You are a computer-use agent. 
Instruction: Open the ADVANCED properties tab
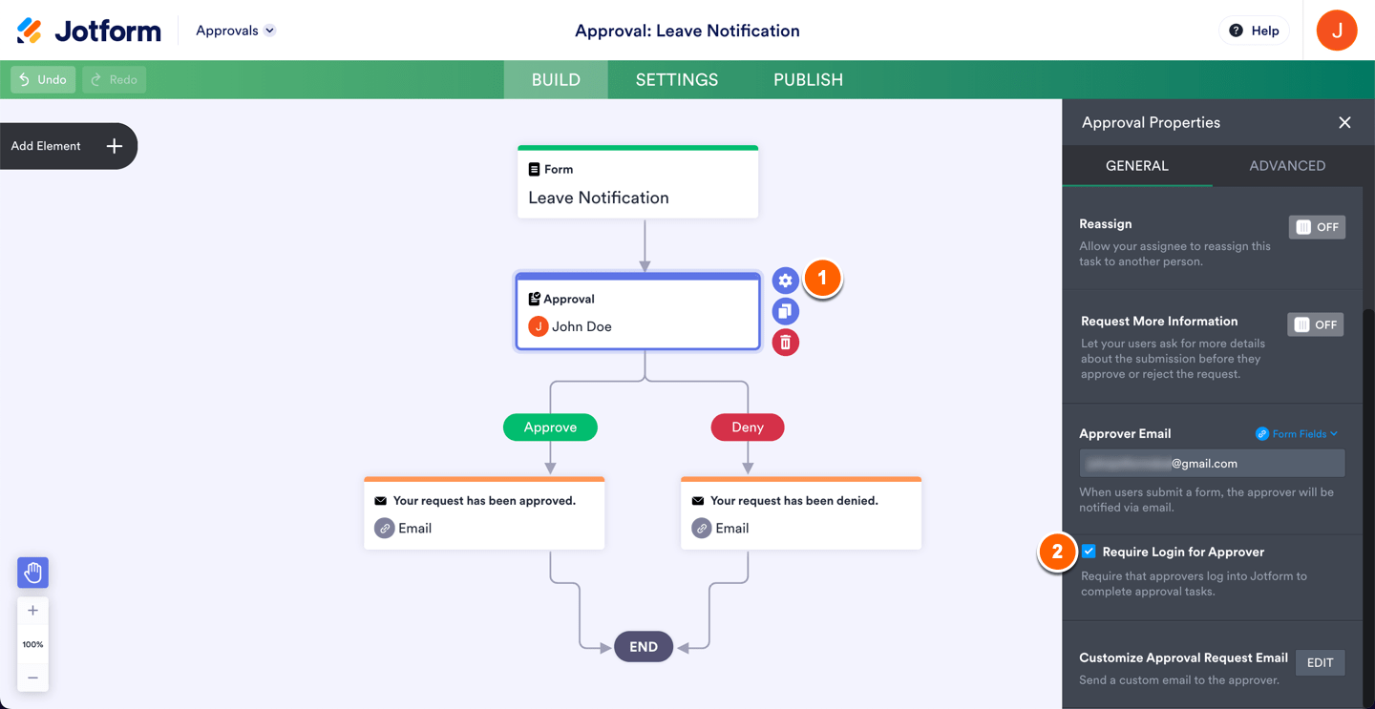tap(1286, 166)
